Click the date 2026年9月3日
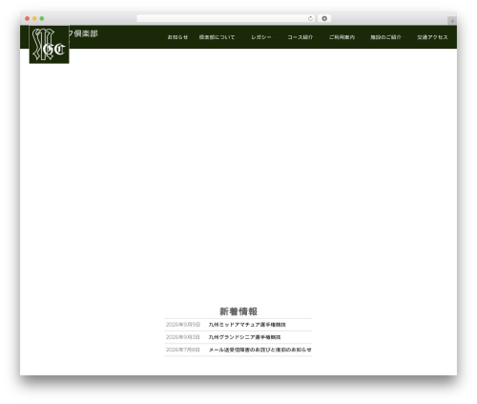 [183, 337]
